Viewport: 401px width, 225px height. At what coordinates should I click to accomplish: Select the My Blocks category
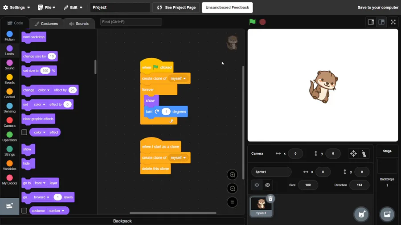(x=9, y=180)
